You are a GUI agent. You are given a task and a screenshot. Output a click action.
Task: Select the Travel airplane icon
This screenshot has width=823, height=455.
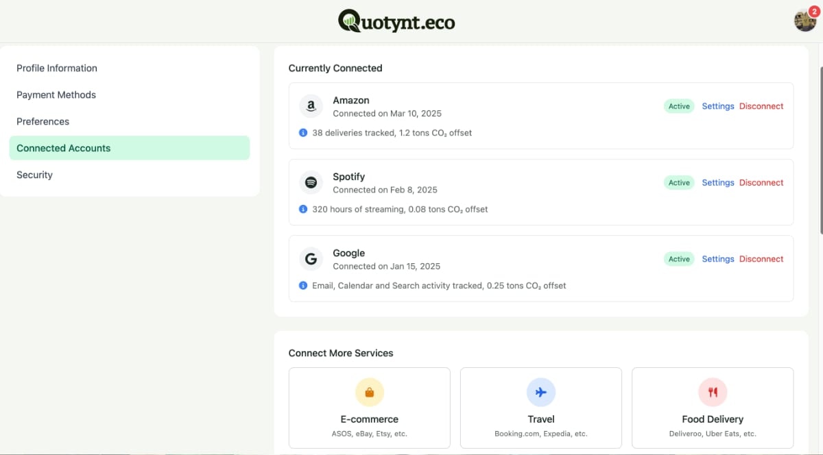pos(540,392)
